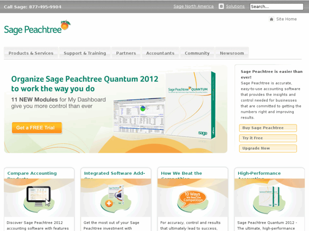This screenshot has height=231, width=309.
Task: Click the Quantum software box image
Action: tap(190, 105)
